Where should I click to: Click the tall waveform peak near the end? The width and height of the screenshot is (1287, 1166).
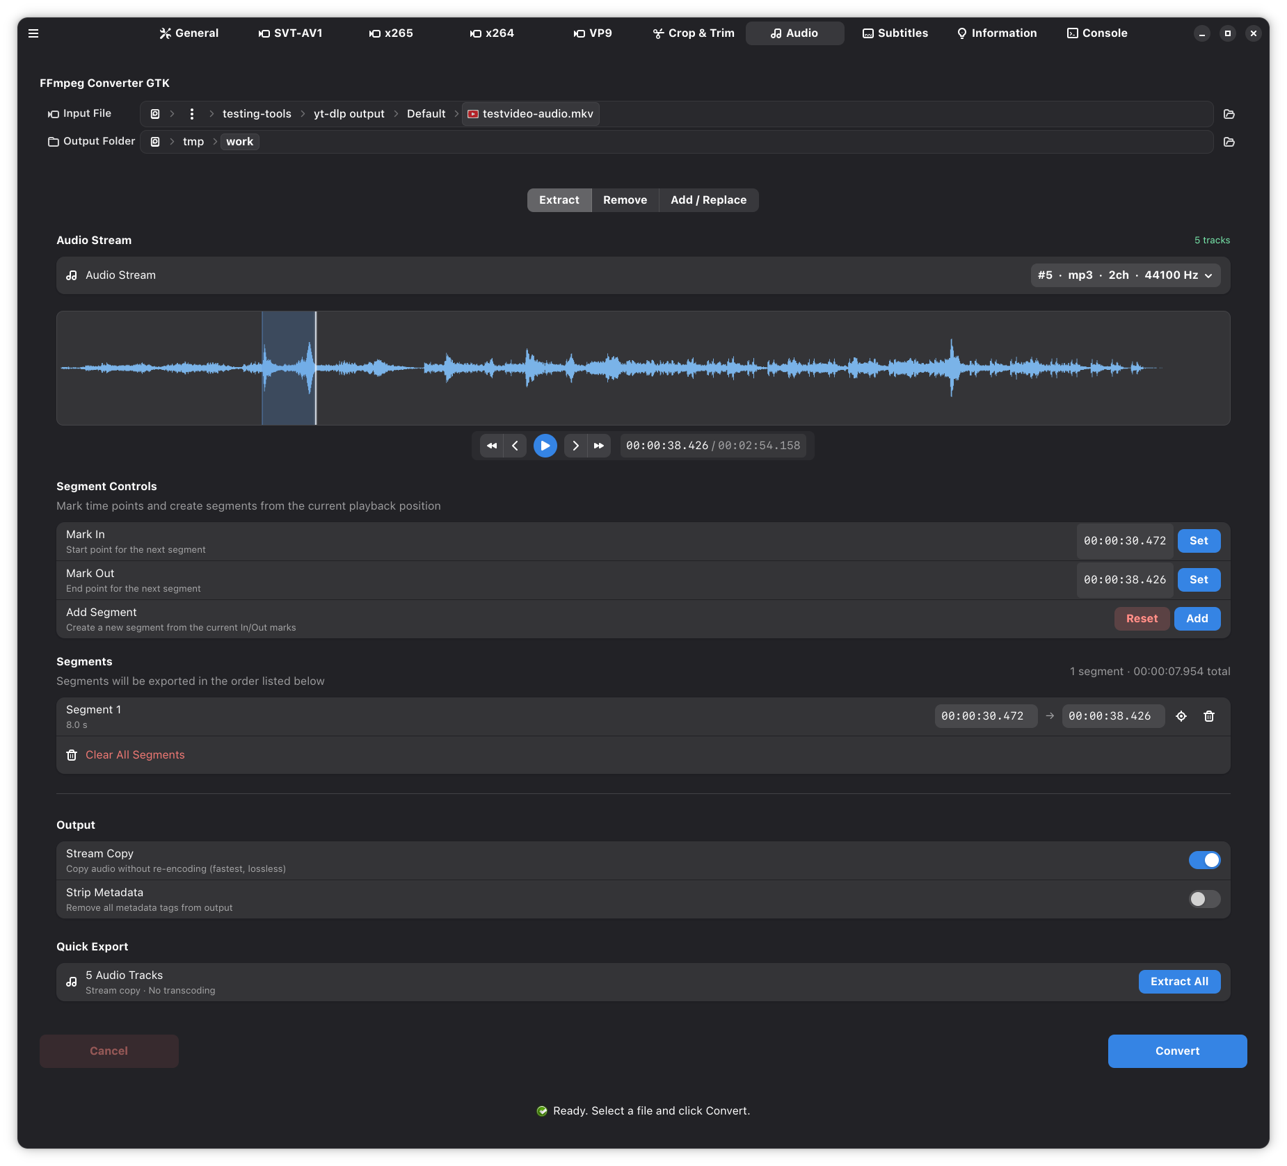tap(952, 368)
